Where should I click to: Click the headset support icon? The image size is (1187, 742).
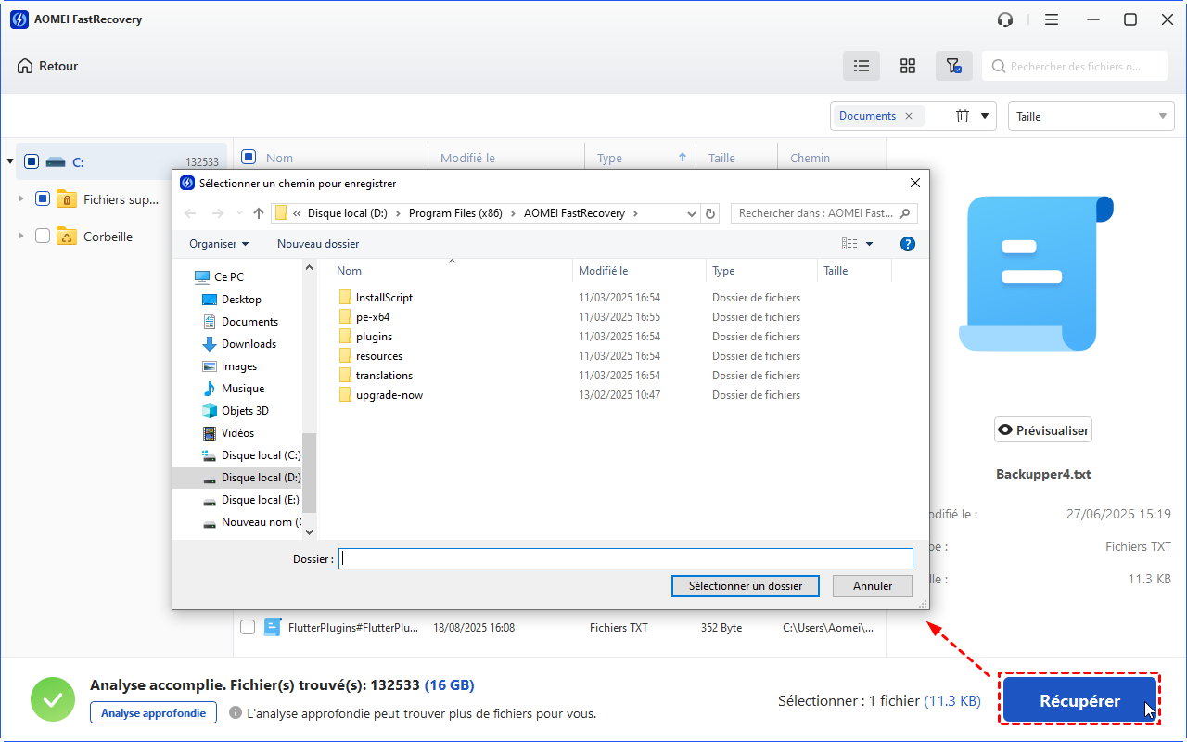[x=1005, y=19]
